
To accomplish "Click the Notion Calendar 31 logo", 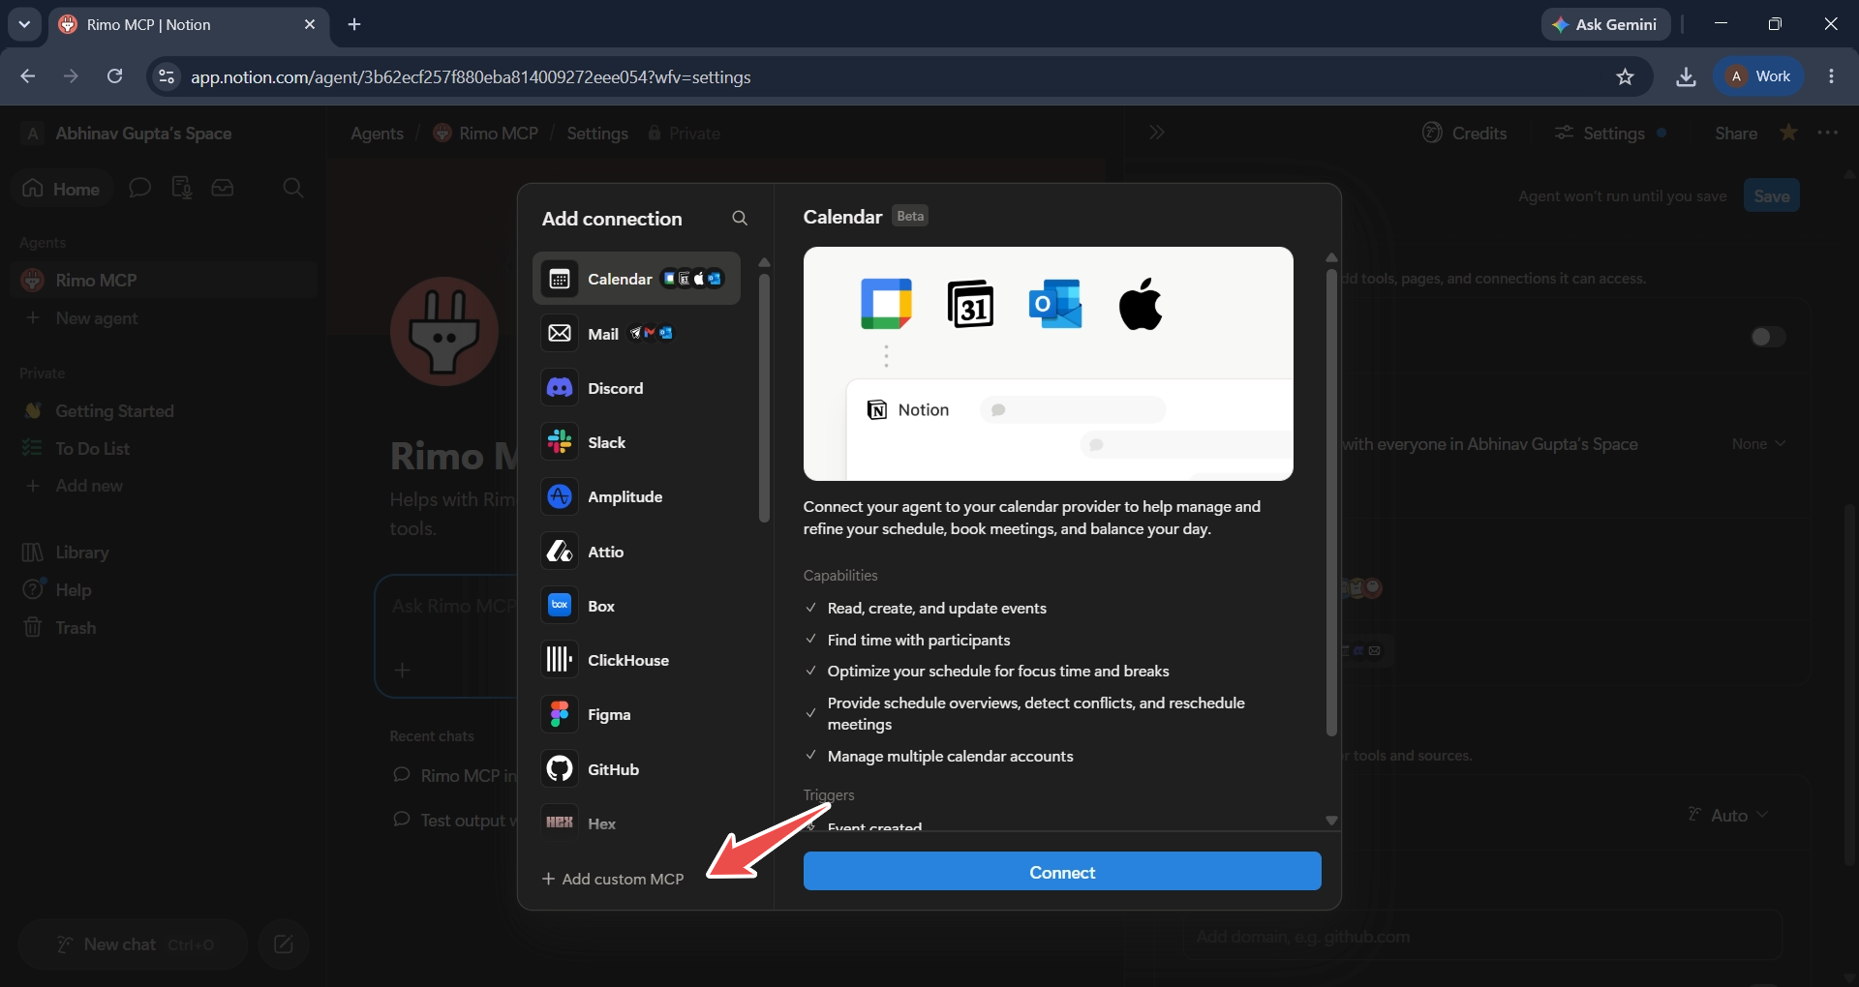I will (970, 304).
